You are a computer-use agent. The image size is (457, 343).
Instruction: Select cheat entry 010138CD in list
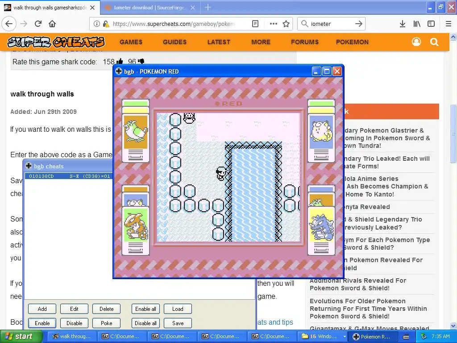pos(69,176)
